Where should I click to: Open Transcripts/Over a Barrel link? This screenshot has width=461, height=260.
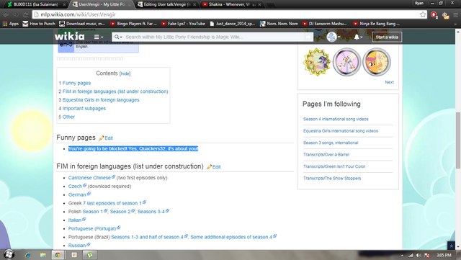(x=326, y=154)
